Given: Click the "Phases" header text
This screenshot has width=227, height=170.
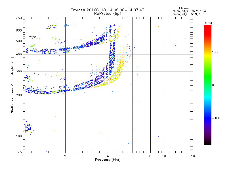Looking at the screenshot, I should 184,8.
